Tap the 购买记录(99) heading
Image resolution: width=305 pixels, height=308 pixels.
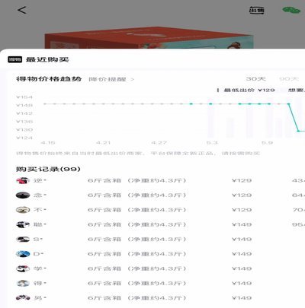point(48,169)
